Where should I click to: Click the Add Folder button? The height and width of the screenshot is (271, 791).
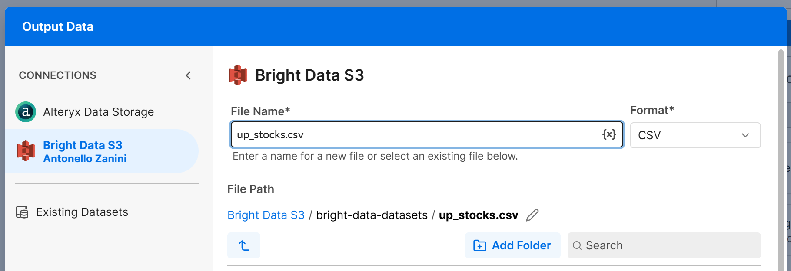tap(512, 245)
